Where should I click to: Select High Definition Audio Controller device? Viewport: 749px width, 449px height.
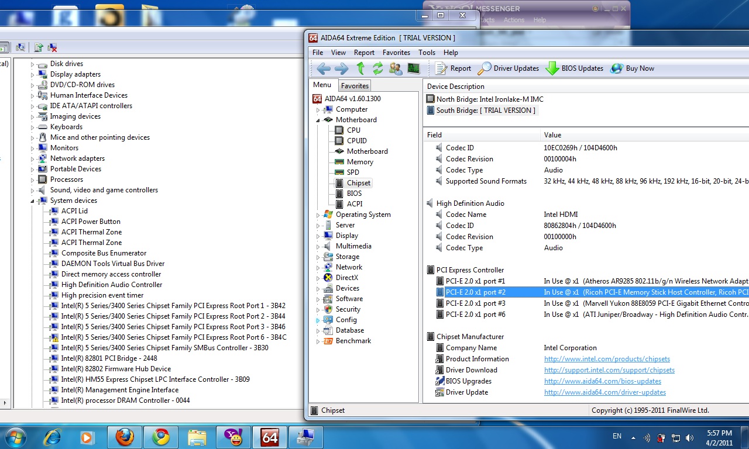click(x=112, y=285)
